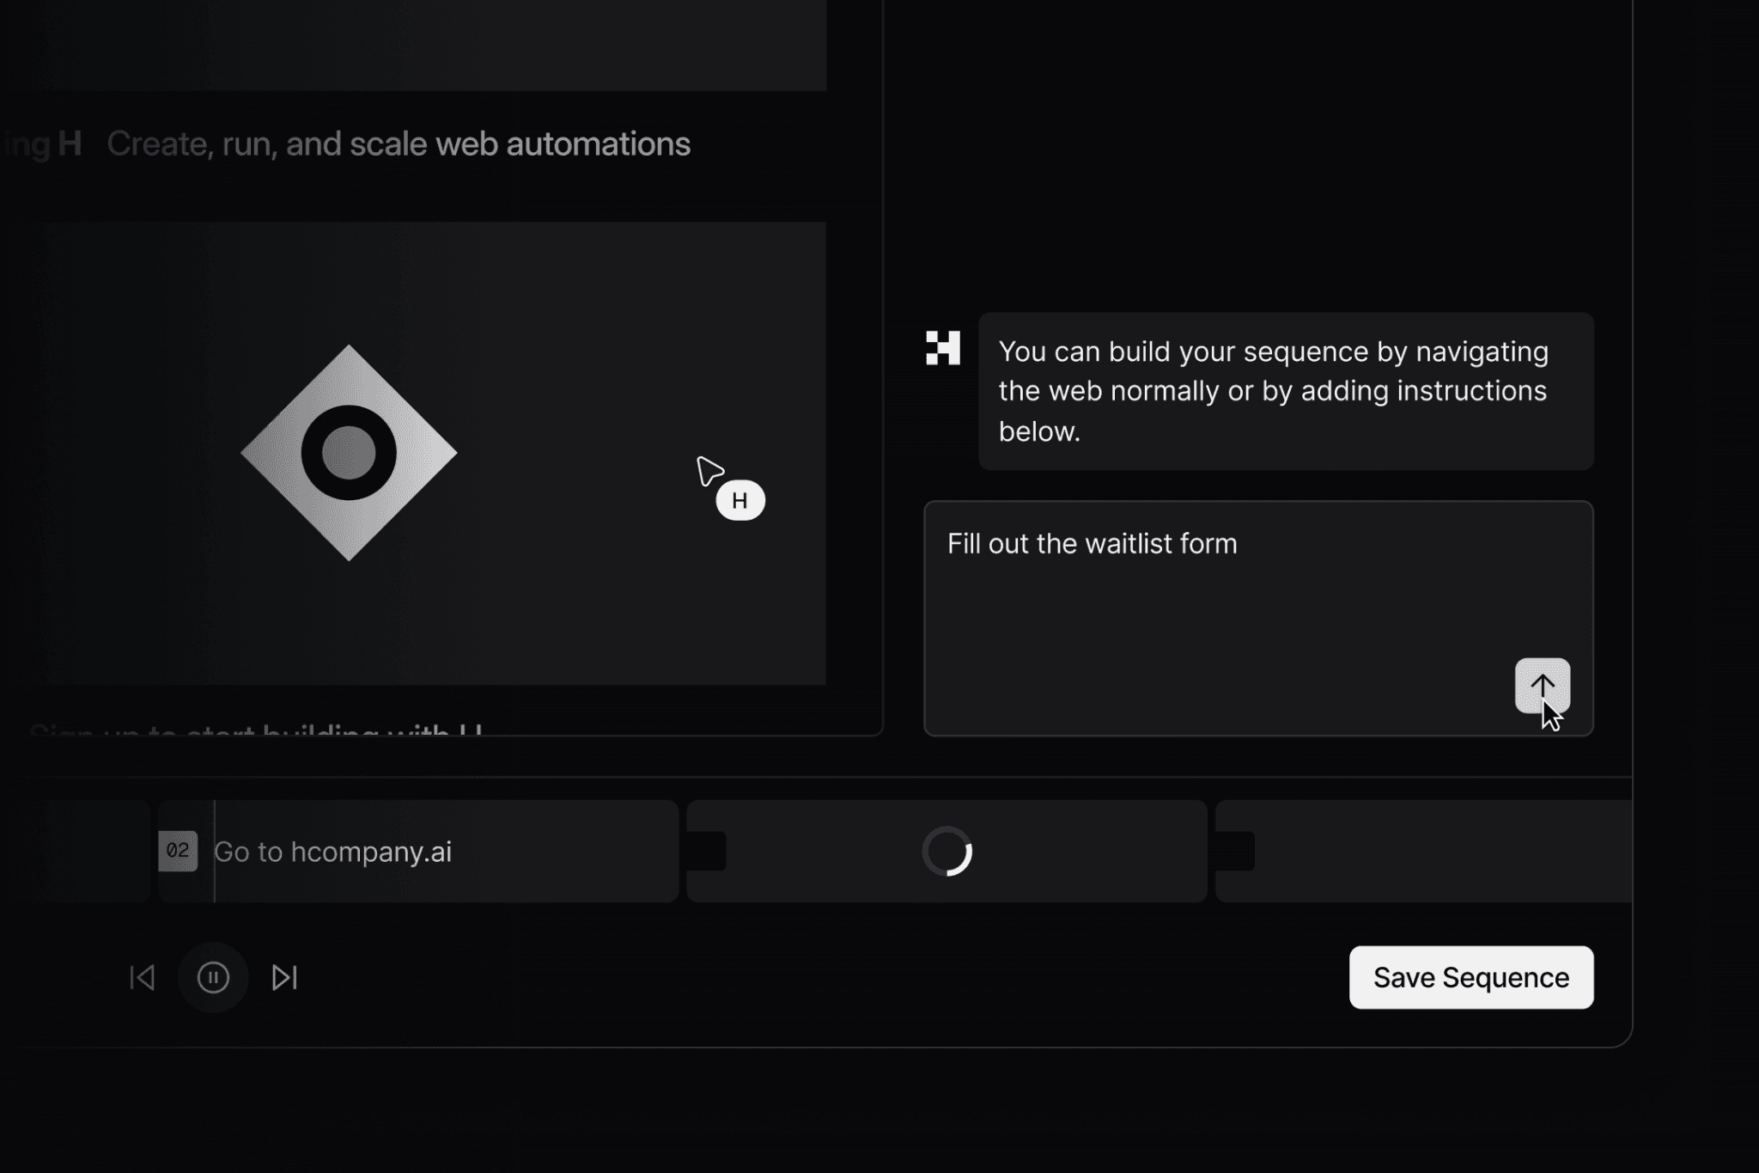Click the H logo beside the chat message
Viewport: 1759px width, 1173px height.
942,348
